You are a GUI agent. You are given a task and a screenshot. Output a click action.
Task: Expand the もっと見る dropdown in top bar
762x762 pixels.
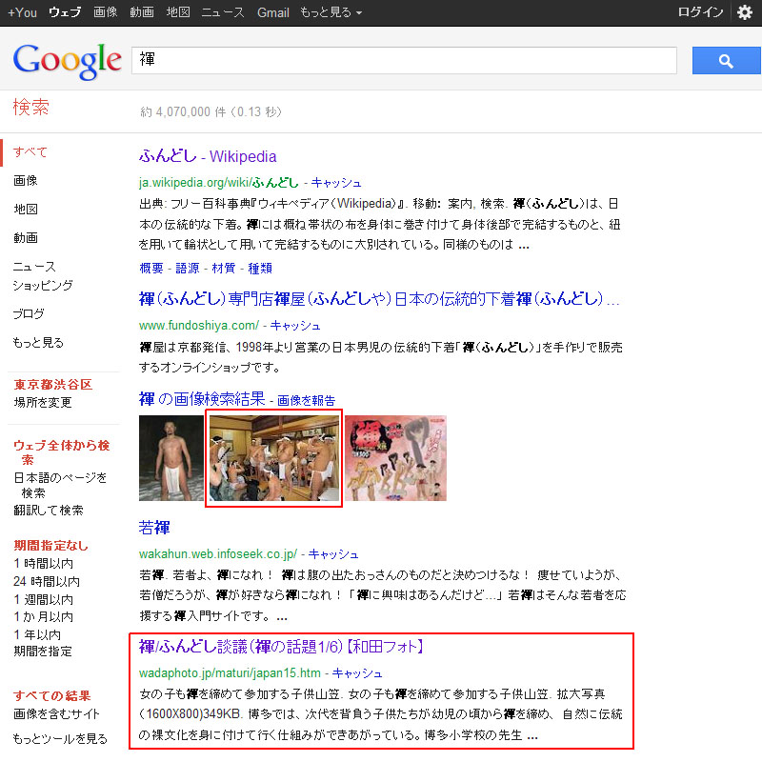click(x=331, y=12)
